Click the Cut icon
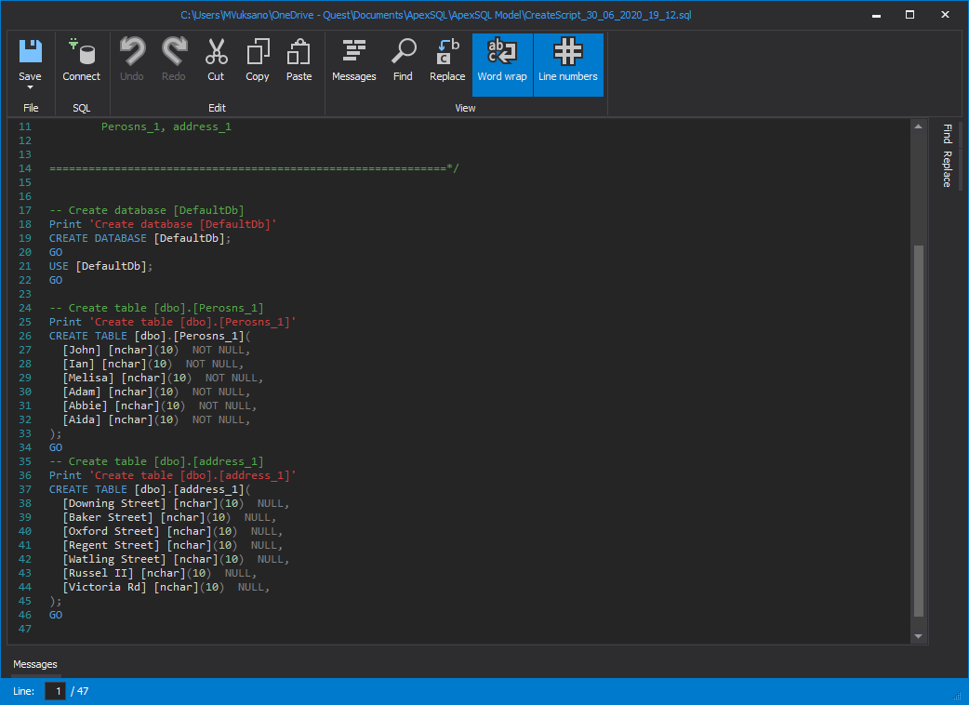The image size is (969, 705). click(x=216, y=58)
